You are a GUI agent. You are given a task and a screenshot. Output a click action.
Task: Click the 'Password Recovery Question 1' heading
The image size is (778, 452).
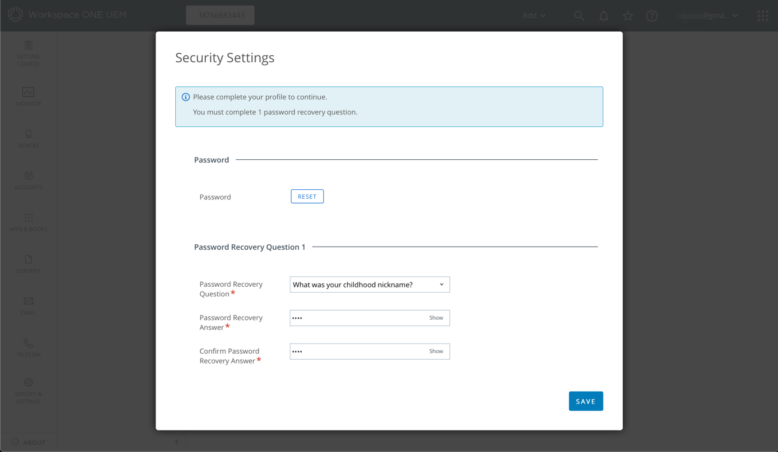tap(250, 247)
